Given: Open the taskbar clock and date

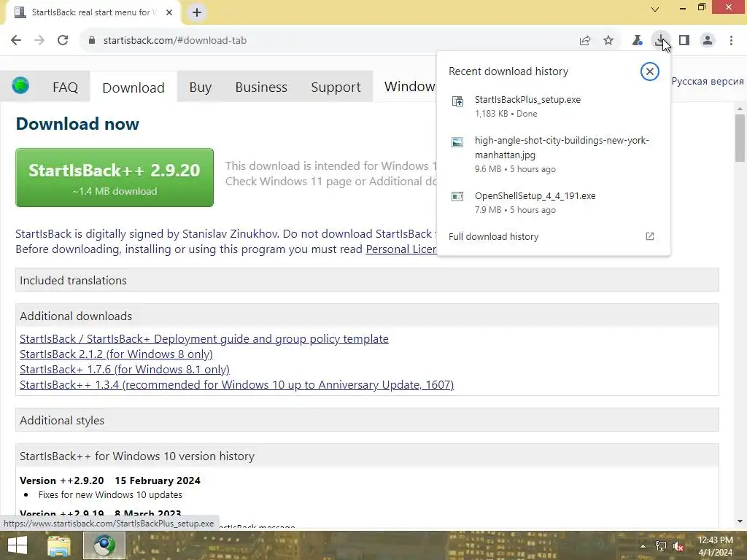Looking at the screenshot, I should point(715,546).
